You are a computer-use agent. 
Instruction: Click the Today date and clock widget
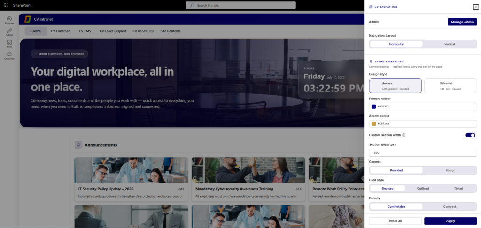[331, 79]
